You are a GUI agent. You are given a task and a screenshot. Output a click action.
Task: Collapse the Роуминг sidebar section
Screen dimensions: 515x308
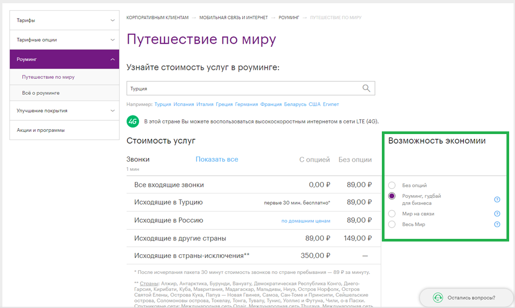click(112, 59)
